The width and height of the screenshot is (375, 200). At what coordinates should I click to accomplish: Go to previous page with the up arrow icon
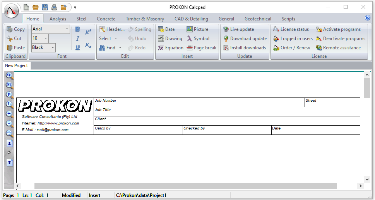coord(9,144)
